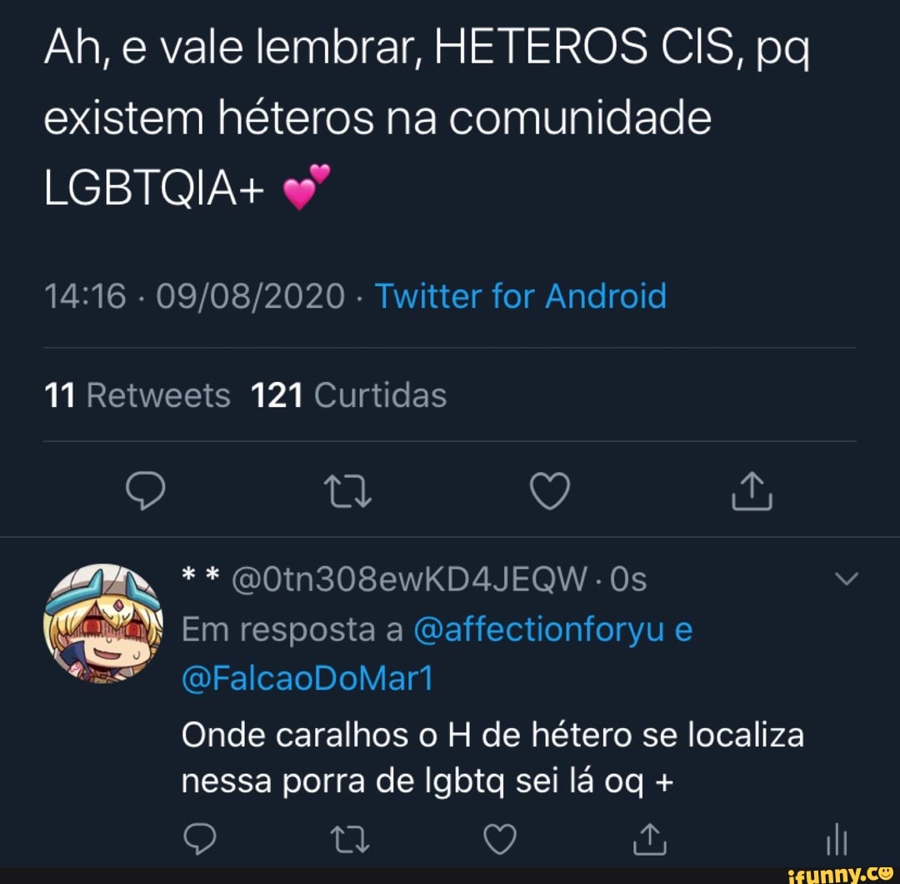The height and width of the screenshot is (884, 900).
Task: Open the Twitter for Android source link
Action: (521, 296)
